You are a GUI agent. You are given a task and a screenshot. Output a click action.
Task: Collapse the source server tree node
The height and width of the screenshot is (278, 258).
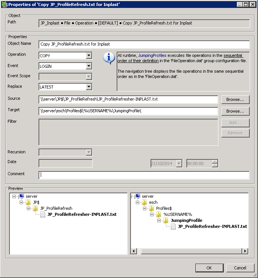point(14,196)
